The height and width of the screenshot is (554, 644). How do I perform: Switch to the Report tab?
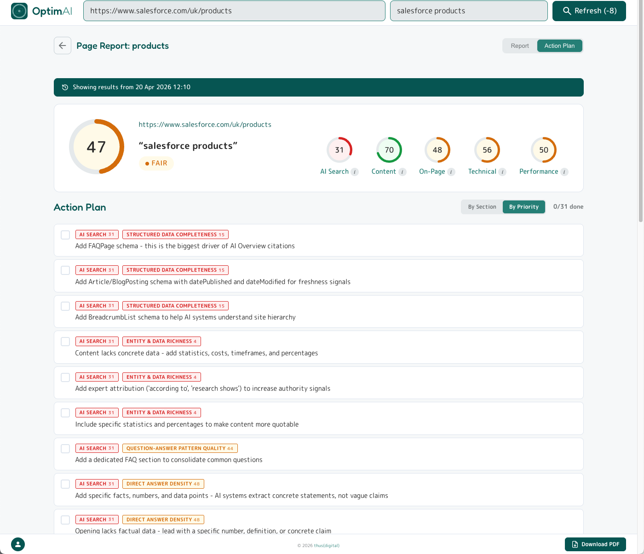coord(520,46)
